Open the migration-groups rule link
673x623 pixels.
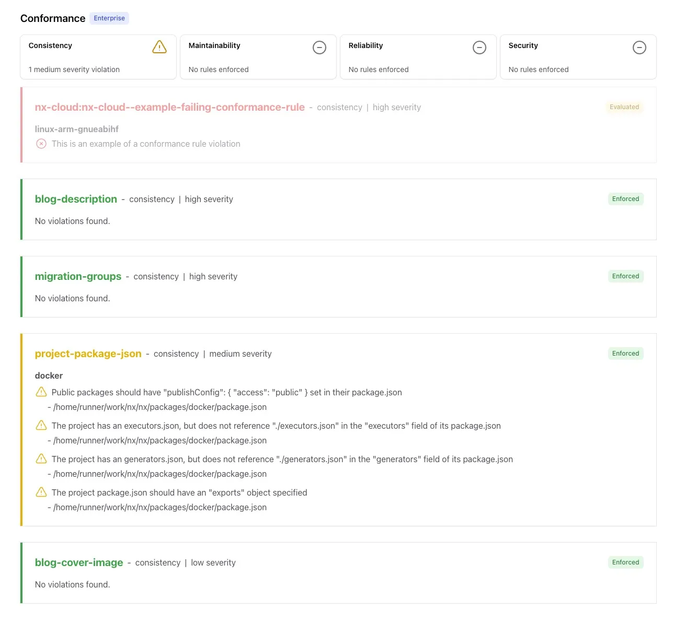[78, 276]
